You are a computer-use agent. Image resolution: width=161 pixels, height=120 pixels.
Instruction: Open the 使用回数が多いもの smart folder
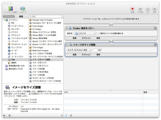coord(15,66)
